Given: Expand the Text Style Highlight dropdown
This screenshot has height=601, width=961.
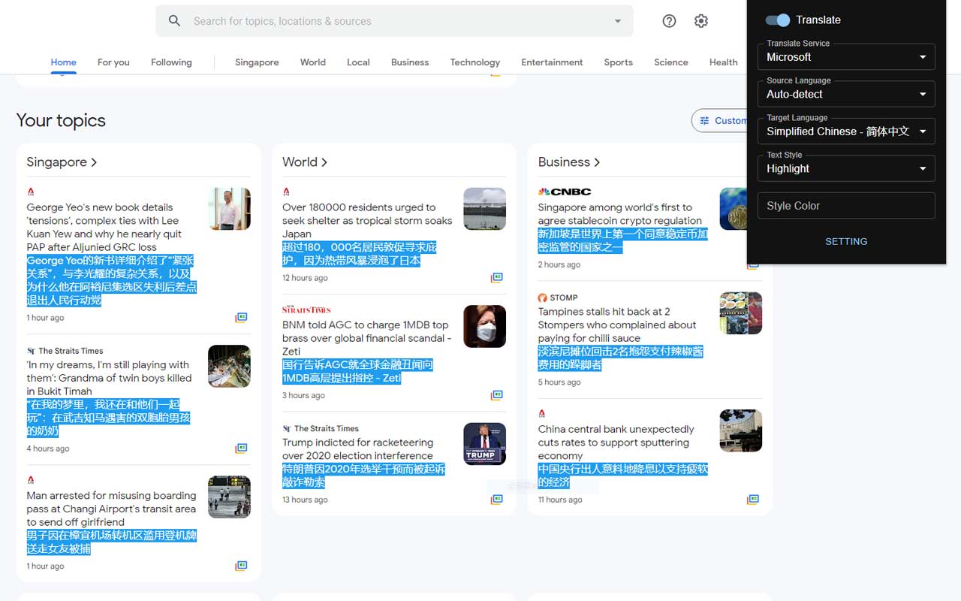Looking at the screenshot, I should [x=846, y=168].
